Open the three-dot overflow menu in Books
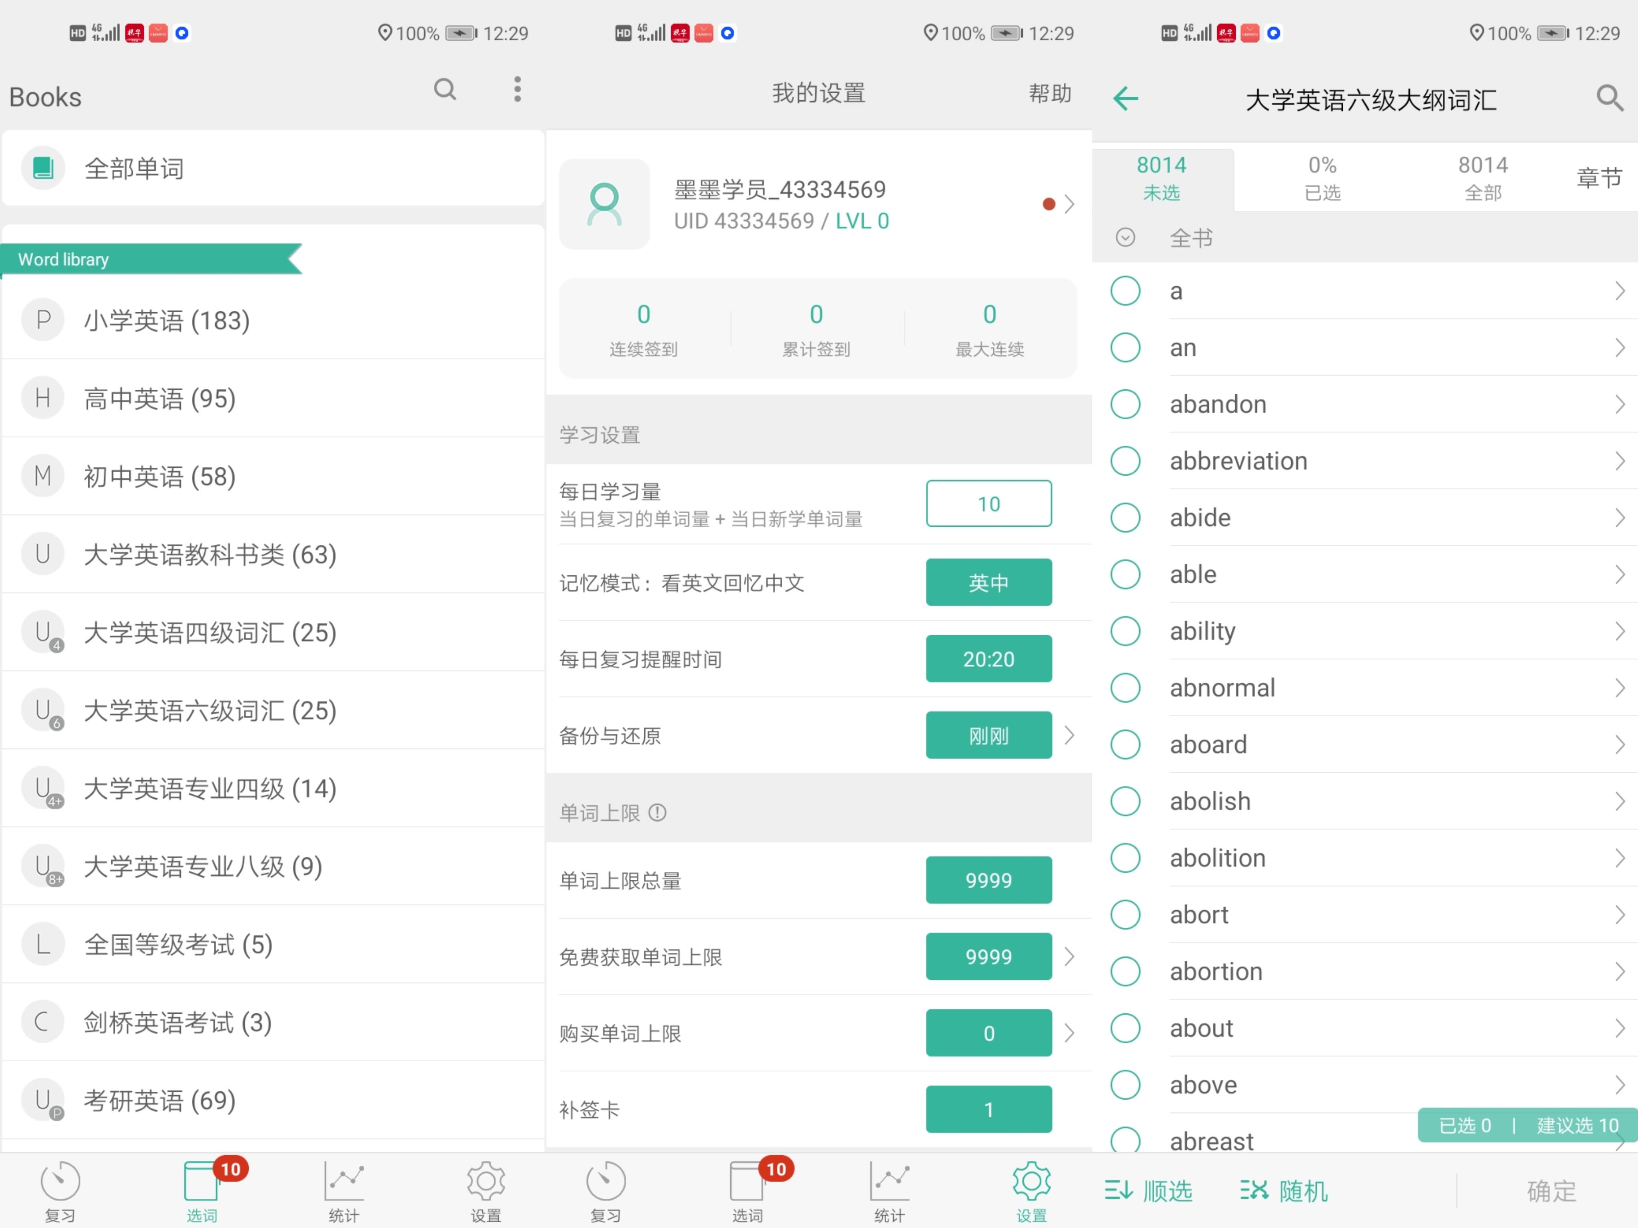 (x=517, y=90)
